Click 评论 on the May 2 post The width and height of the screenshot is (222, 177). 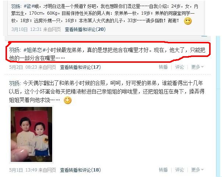tap(179, 67)
